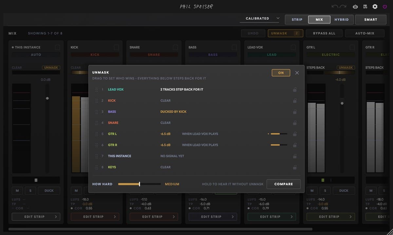This screenshot has width=393, height=235.
Task: Click the lock icon on KICK row
Action: (x=295, y=101)
